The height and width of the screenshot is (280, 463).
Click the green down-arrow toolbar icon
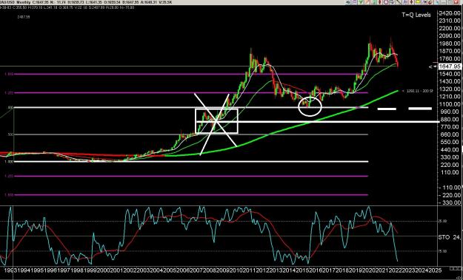pos(361,2)
